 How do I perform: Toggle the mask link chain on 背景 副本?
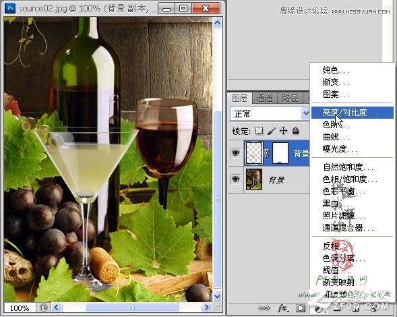point(267,153)
